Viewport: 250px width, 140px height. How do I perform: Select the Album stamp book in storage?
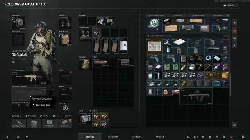pyautogui.click(x=154, y=46)
